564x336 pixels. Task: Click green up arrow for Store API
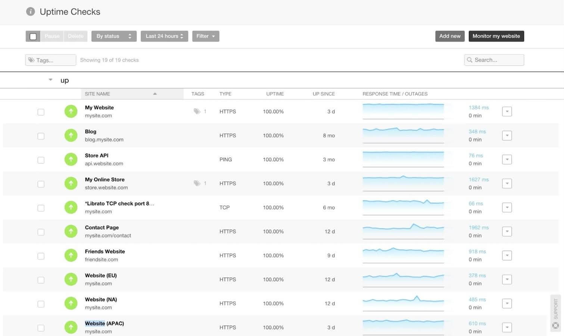[x=71, y=159]
